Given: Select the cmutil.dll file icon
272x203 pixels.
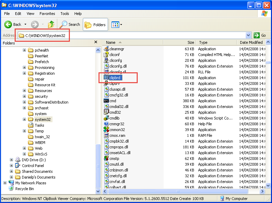Looking at the screenshot, I should pos(106,164).
